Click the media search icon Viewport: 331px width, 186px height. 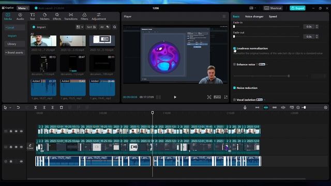click(x=114, y=27)
